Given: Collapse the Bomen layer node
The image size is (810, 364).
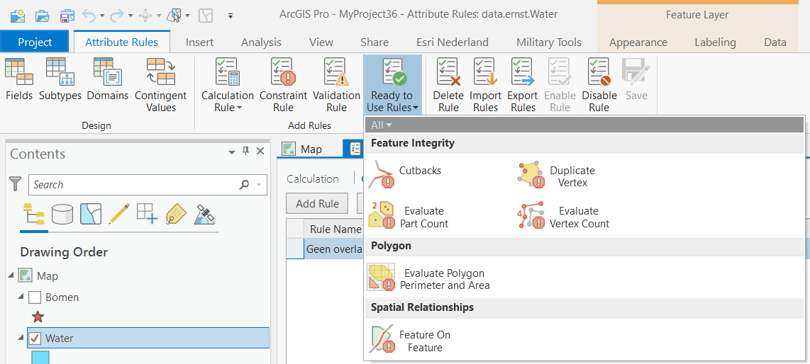Looking at the screenshot, I should [x=21, y=297].
